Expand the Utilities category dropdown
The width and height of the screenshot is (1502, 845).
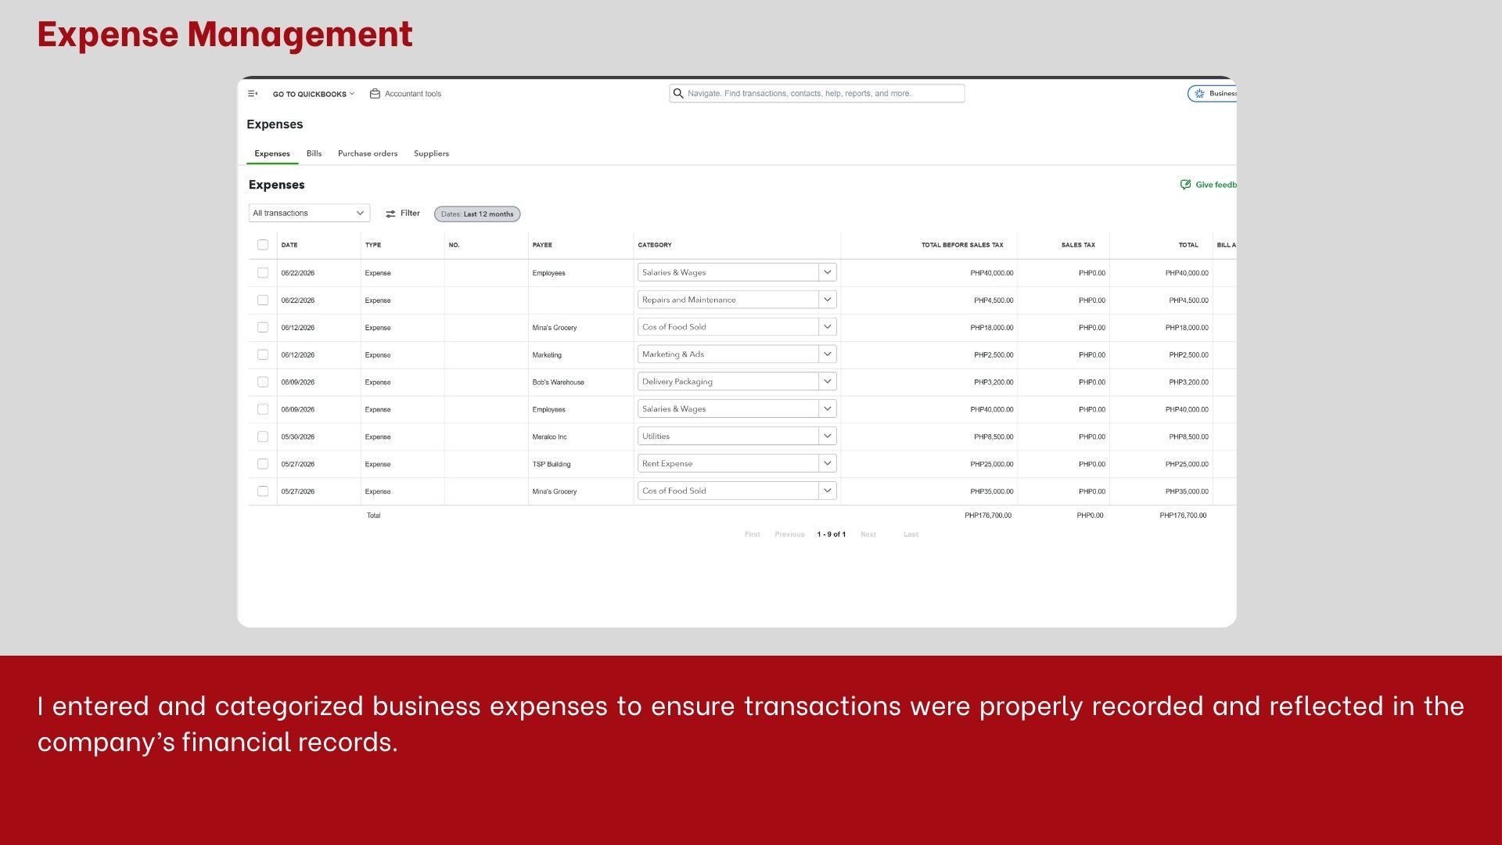click(828, 436)
